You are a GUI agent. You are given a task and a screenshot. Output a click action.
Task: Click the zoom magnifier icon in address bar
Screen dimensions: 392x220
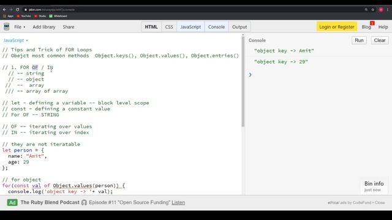coord(366,10)
